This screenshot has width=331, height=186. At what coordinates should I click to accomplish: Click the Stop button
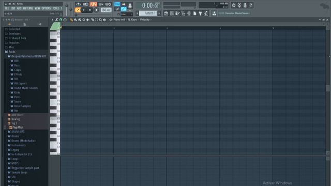[90, 10]
